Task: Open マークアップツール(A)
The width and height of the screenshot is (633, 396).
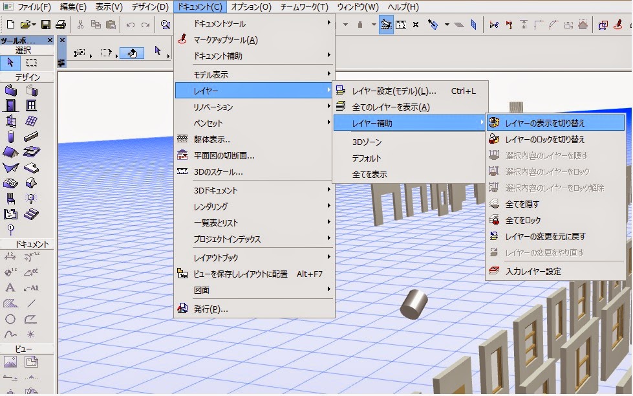Action: point(254,39)
